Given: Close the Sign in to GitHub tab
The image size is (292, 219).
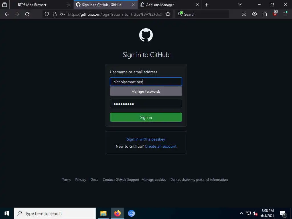Looking at the screenshot, I should [x=133, y=5].
